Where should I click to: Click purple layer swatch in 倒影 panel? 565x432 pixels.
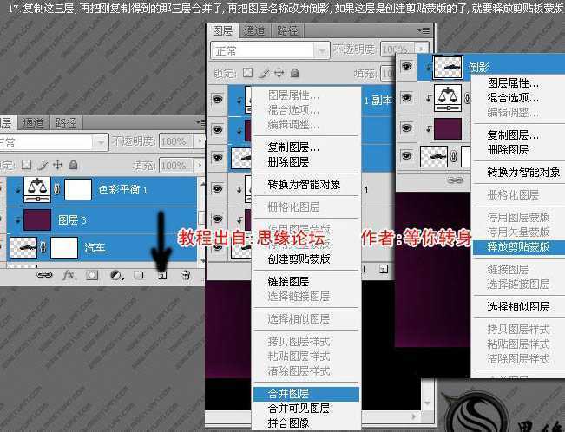(x=448, y=128)
